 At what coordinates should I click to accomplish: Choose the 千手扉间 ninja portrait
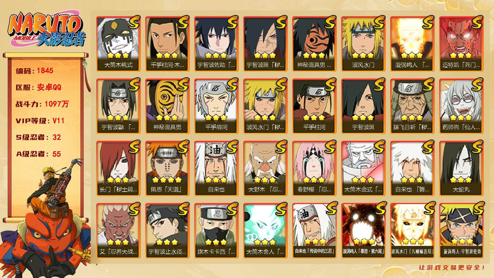click(x=216, y=106)
